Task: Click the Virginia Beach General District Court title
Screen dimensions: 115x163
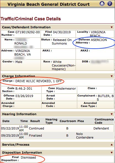Action: [49, 4]
